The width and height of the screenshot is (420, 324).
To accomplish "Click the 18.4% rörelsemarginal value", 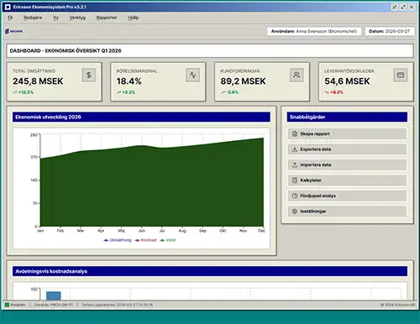I will pyautogui.click(x=129, y=81).
